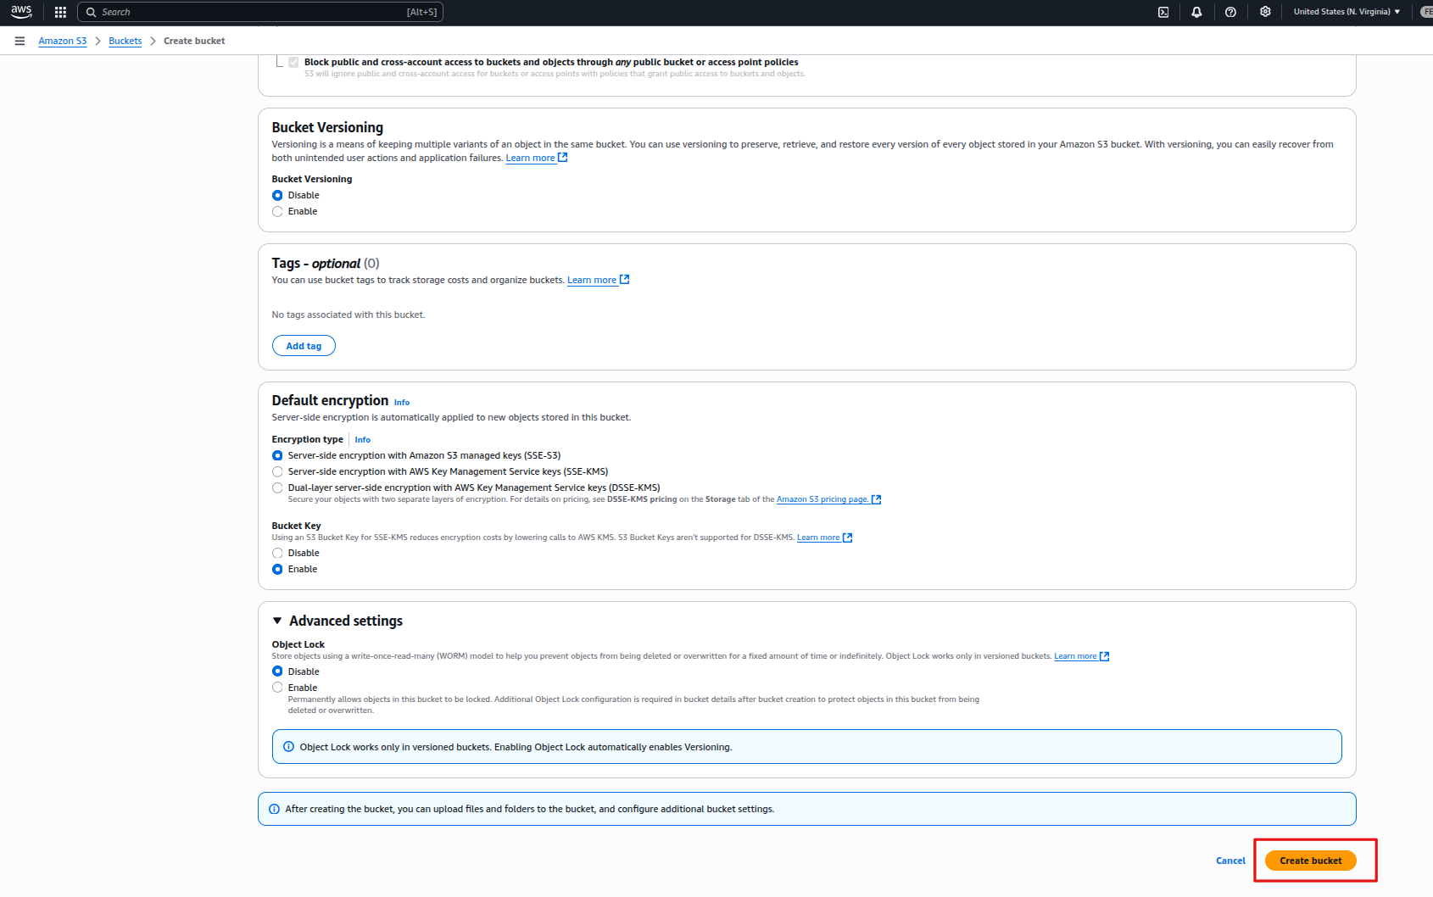
Task: Click info icon in Object Lock versioning notice
Action: 288,747
